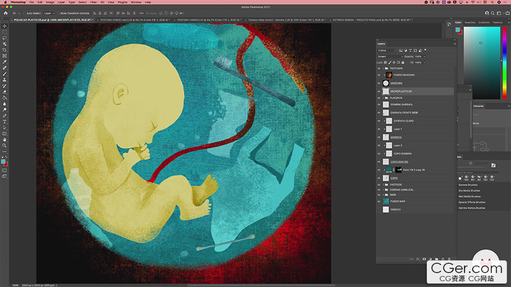Filter layers by type layer icon
This screenshot has width=511, height=287.
coord(411,50)
